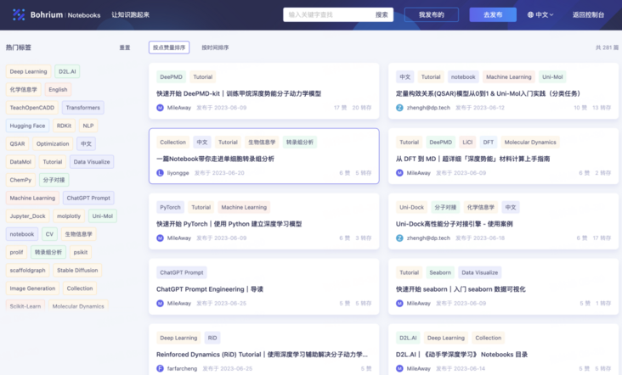This screenshot has width=622, height=375.
Task: Click the keyword search input field
Action: tap(329, 14)
